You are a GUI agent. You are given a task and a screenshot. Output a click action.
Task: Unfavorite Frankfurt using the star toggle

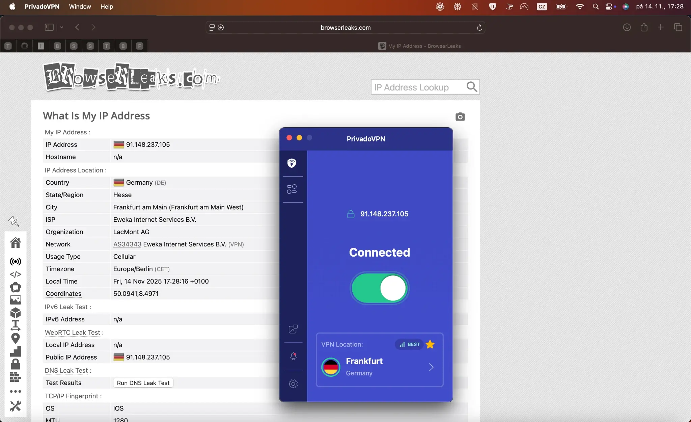[430, 344]
